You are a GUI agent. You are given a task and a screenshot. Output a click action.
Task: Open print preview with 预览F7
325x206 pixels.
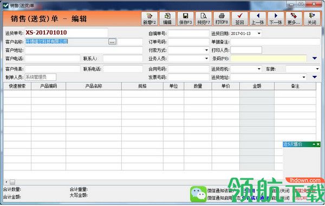click(x=204, y=18)
